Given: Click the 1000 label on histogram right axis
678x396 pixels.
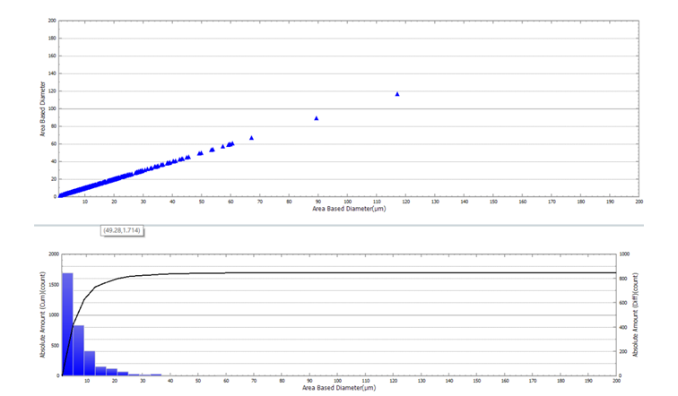Looking at the screenshot, I should (x=626, y=254).
